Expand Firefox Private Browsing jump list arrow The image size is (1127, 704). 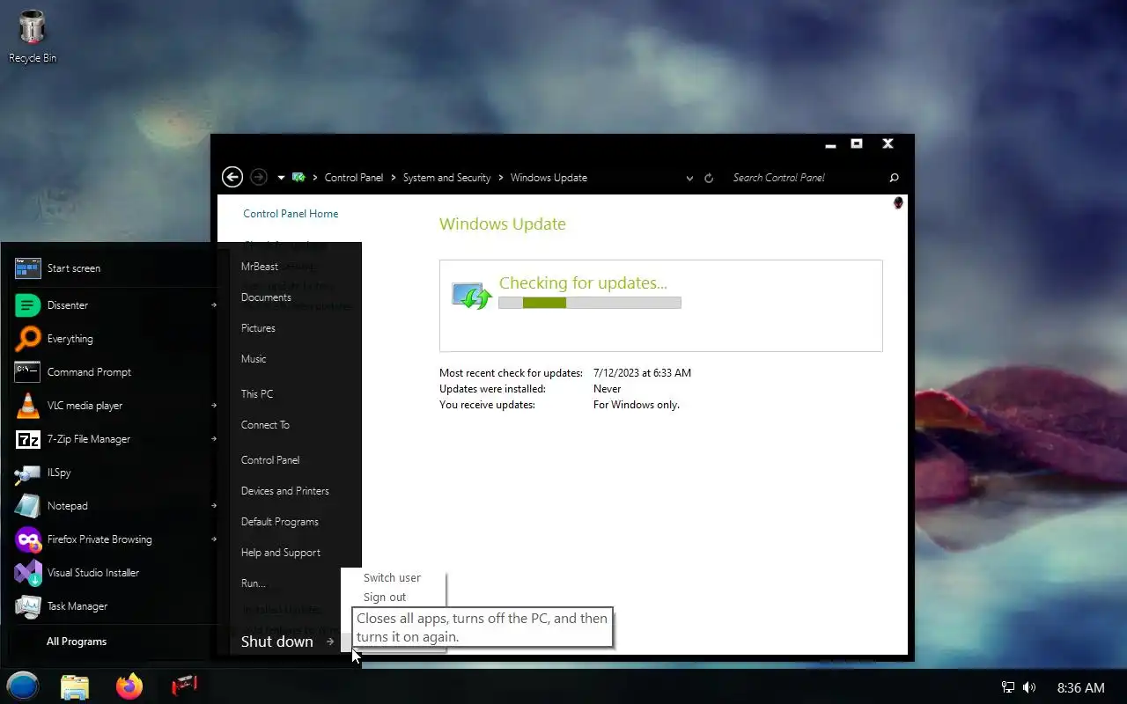point(214,539)
